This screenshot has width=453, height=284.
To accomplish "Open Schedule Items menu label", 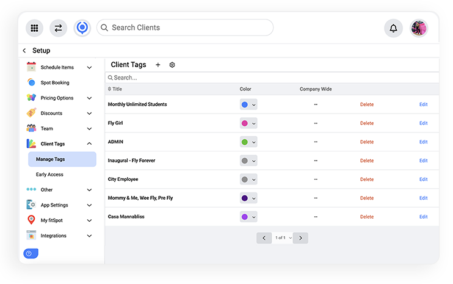I will 57,67.
